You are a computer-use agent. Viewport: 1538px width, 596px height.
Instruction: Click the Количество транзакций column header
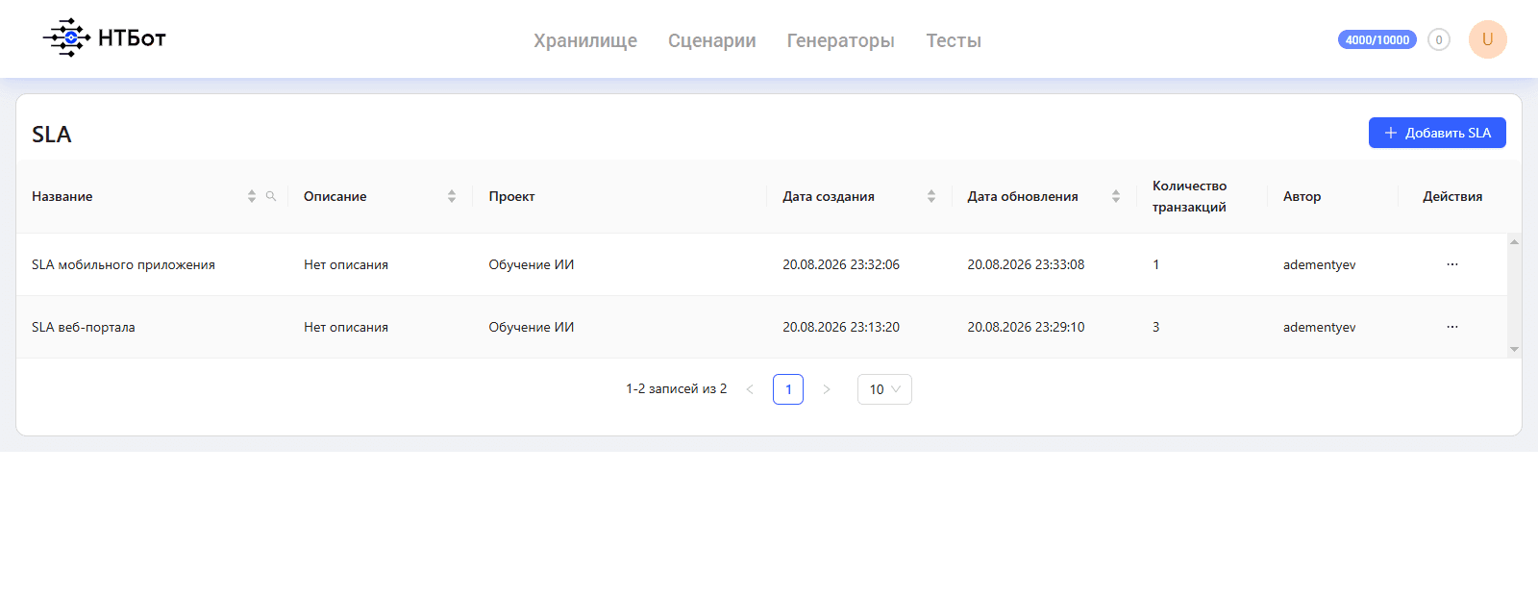1190,196
